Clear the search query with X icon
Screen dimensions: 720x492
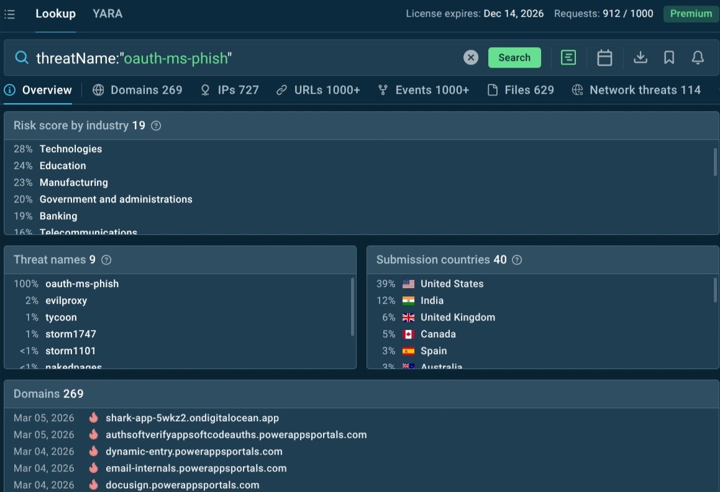point(471,58)
